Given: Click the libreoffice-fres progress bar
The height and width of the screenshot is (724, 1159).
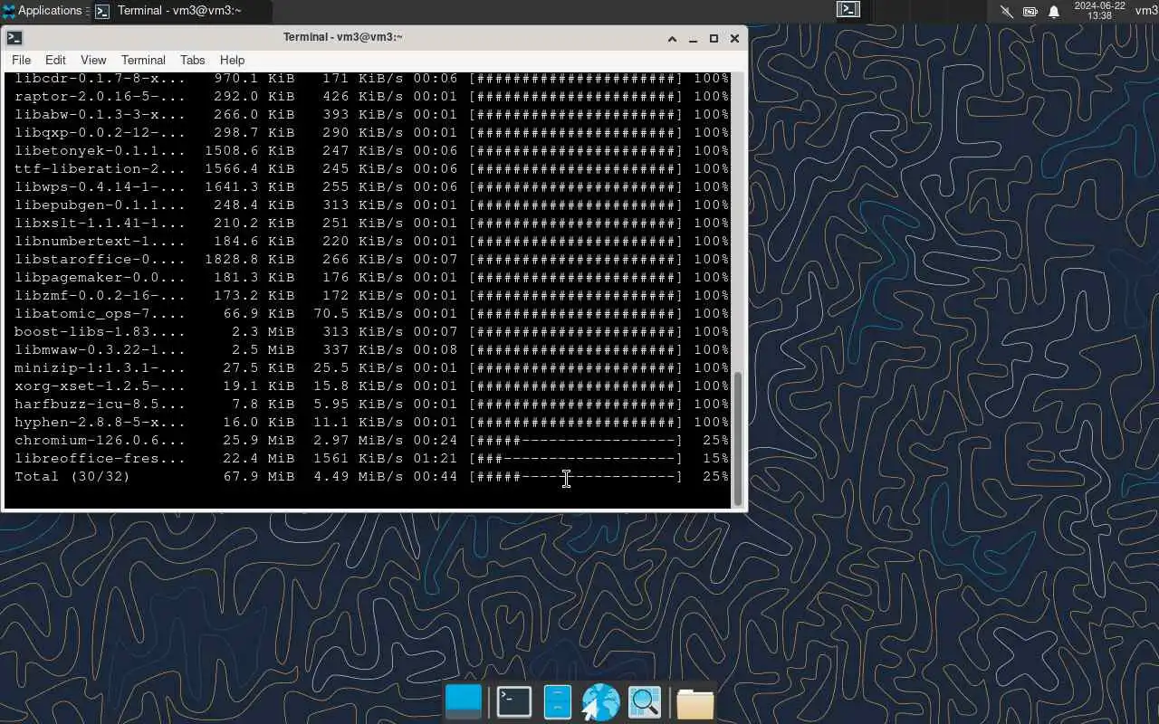Looking at the screenshot, I should 576,458.
